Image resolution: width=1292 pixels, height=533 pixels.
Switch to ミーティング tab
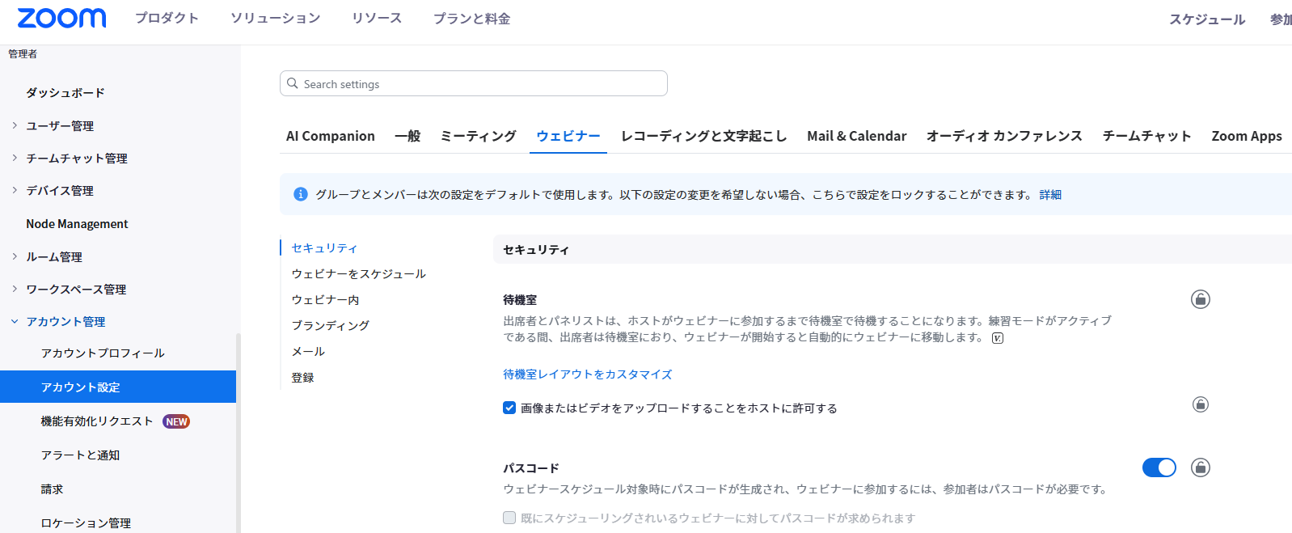click(x=478, y=136)
